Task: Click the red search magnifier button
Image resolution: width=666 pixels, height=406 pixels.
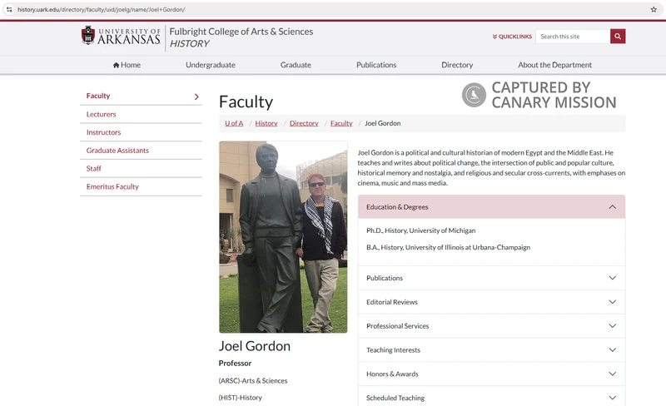Action: [x=618, y=37]
